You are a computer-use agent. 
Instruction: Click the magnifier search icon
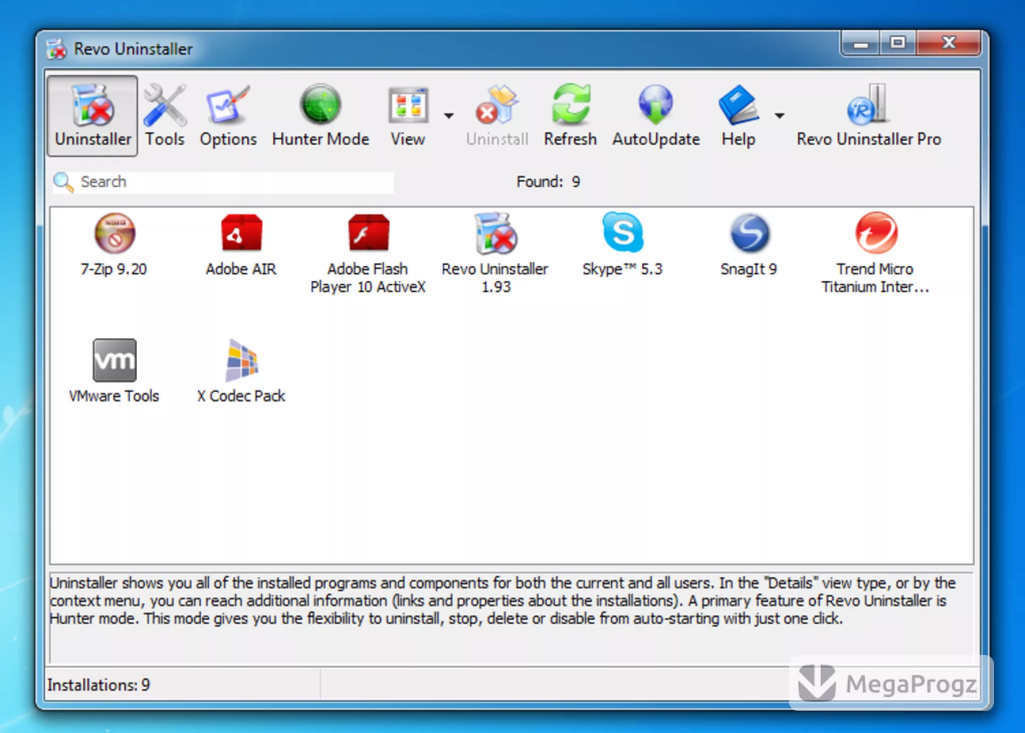[63, 182]
